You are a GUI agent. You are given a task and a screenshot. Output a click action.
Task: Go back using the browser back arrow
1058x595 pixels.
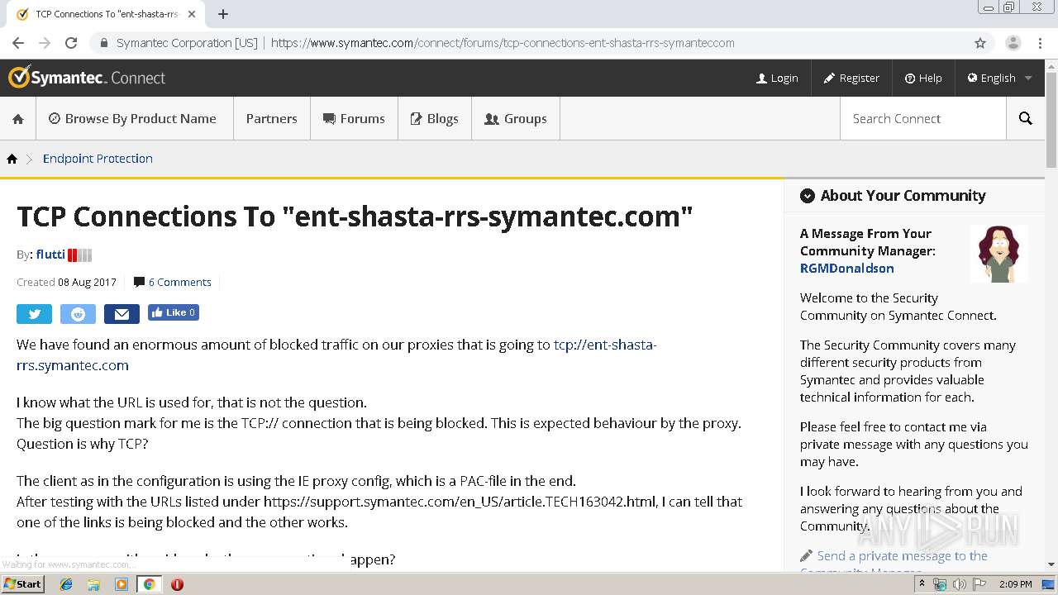click(x=18, y=43)
